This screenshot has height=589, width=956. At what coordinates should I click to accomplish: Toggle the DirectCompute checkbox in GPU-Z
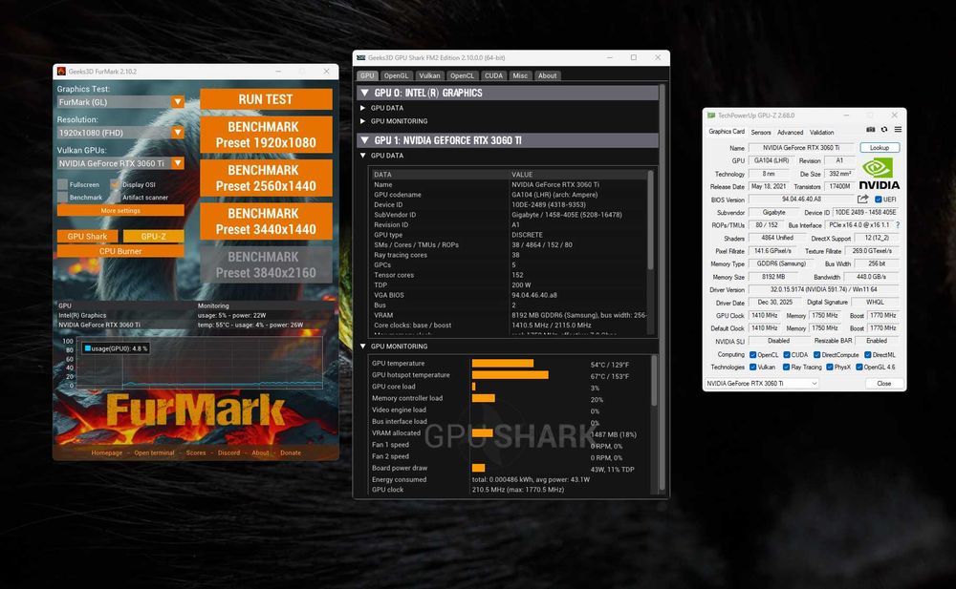pyautogui.click(x=817, y=355)
